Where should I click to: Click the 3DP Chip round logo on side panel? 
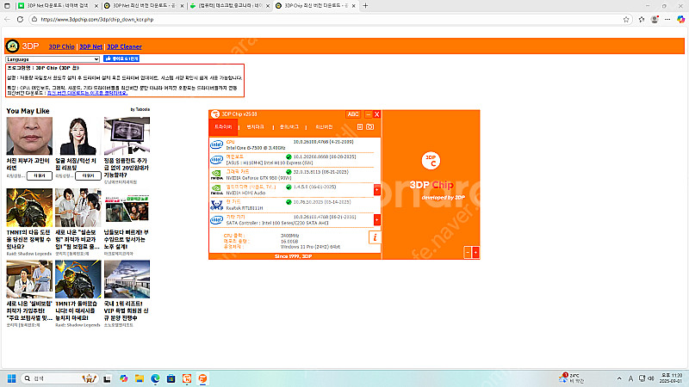click(431, 161)
